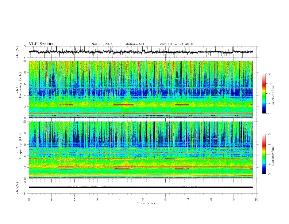Click the ch.2 spectrogram color scale bar
Viewport: 289px width, 224px height.
click(x=264, y=154)
